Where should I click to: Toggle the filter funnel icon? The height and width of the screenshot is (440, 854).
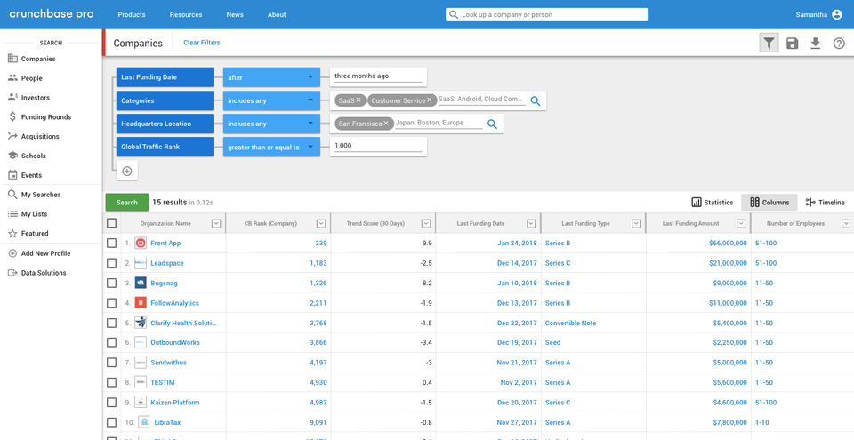[x=769, y=44]
